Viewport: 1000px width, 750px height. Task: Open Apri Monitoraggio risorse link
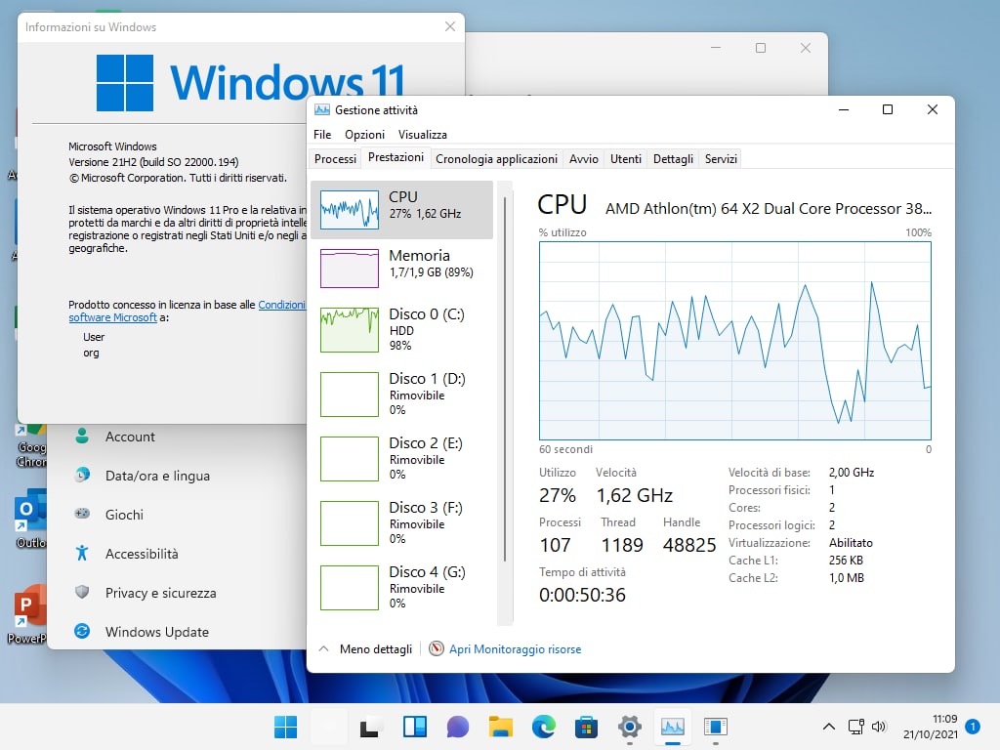pos(515,649)
